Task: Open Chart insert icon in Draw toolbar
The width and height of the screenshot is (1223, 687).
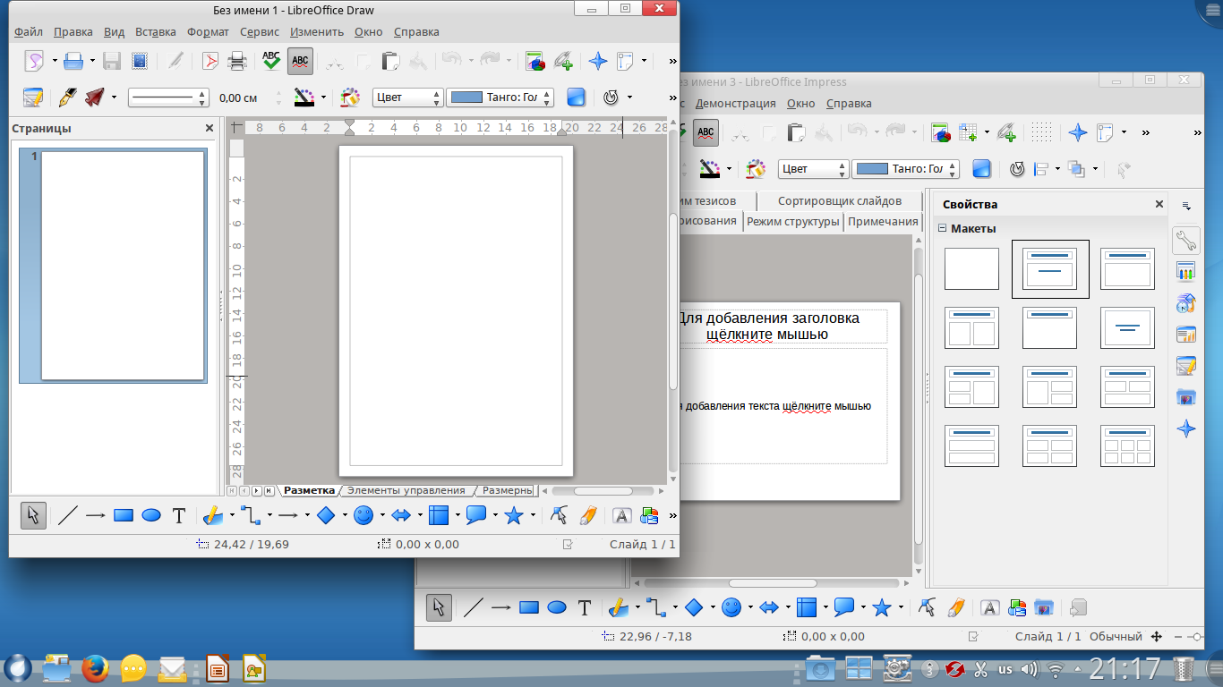Action: point(535,61)
